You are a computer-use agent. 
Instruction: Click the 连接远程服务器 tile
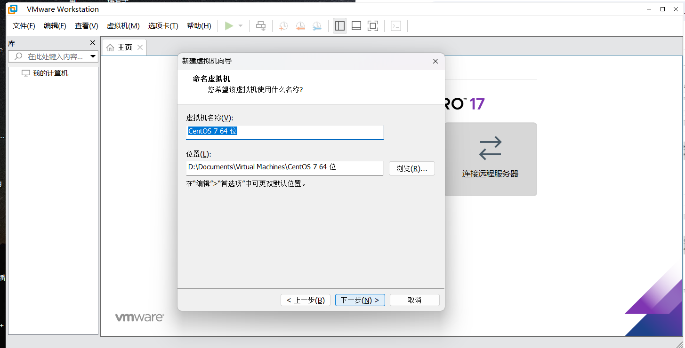pos(490,159)
